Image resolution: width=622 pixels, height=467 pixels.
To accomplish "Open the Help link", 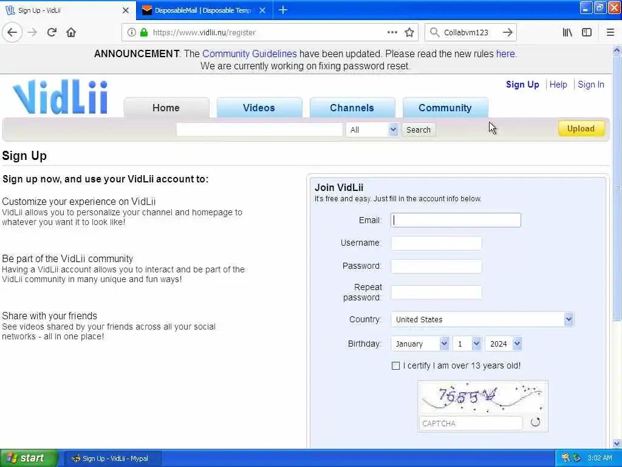I will click(x=558, y=85).
